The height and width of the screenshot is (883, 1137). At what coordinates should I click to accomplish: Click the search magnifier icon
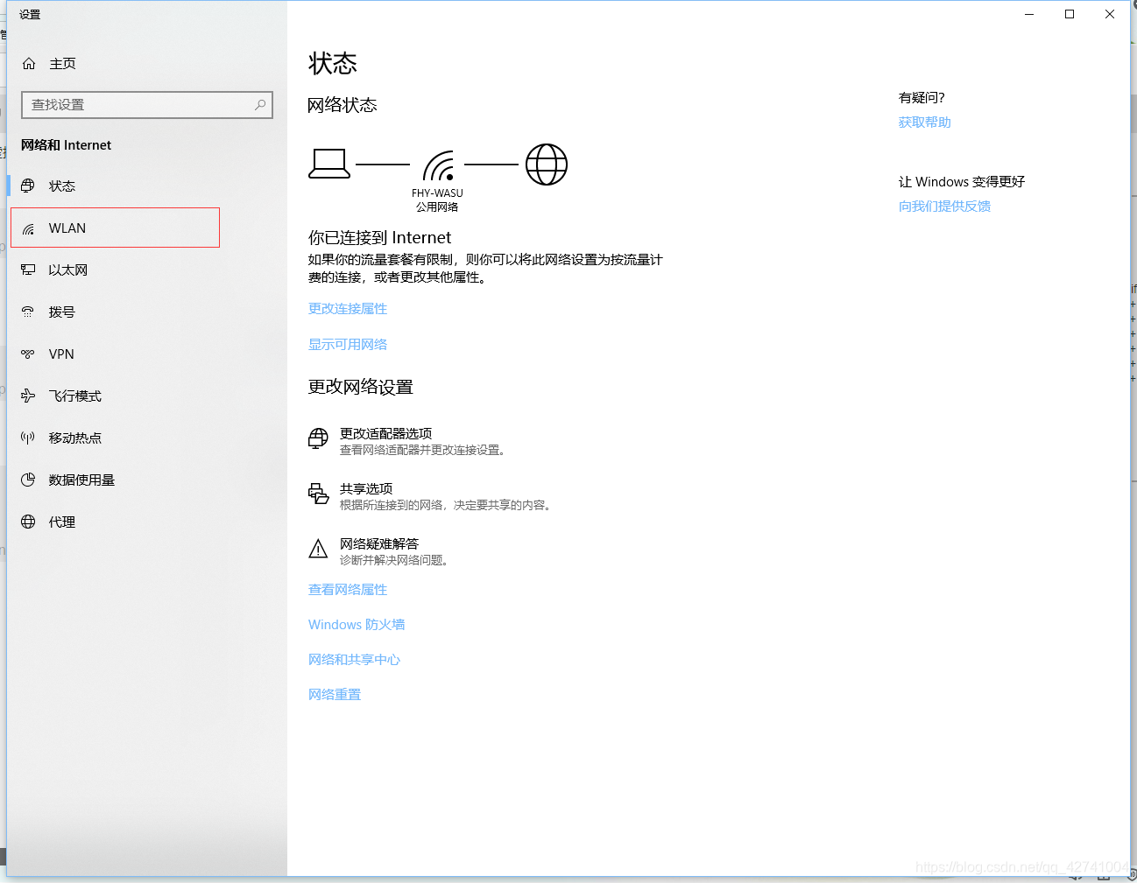(x=260, y=105)
